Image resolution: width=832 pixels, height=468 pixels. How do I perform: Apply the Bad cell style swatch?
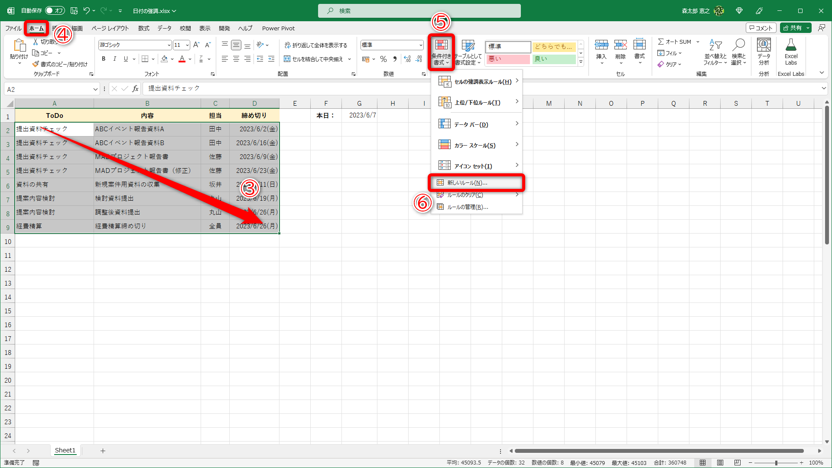point(507,59)
